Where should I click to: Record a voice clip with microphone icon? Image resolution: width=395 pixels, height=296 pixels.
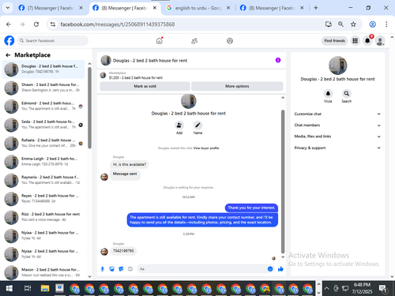click(x=103, y=269)
